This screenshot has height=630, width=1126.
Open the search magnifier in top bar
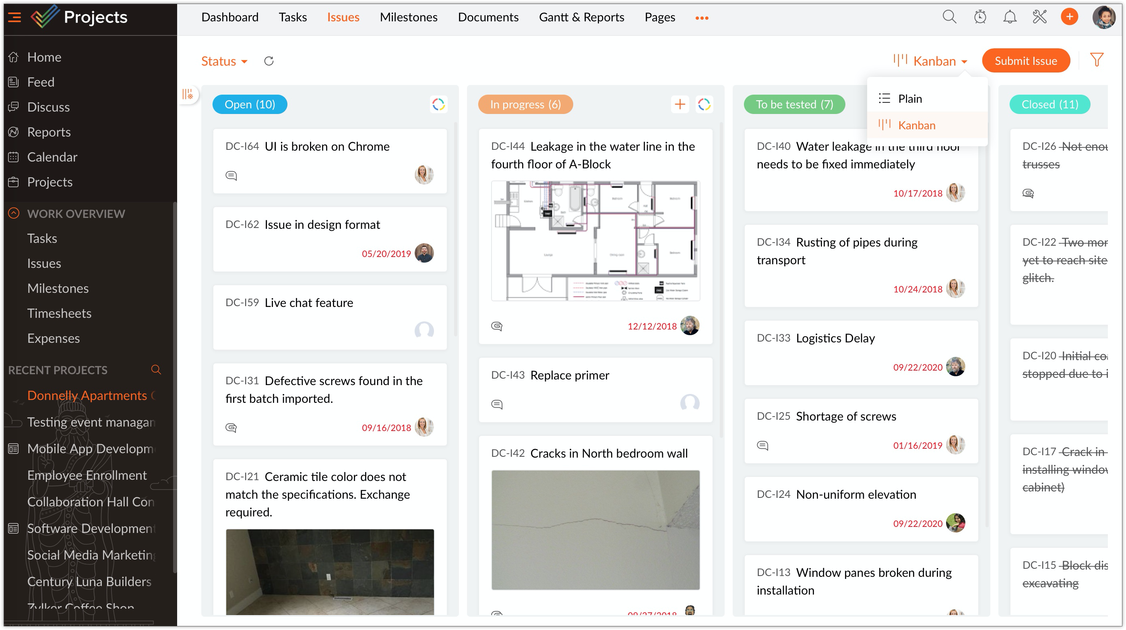tap(949, 17)
